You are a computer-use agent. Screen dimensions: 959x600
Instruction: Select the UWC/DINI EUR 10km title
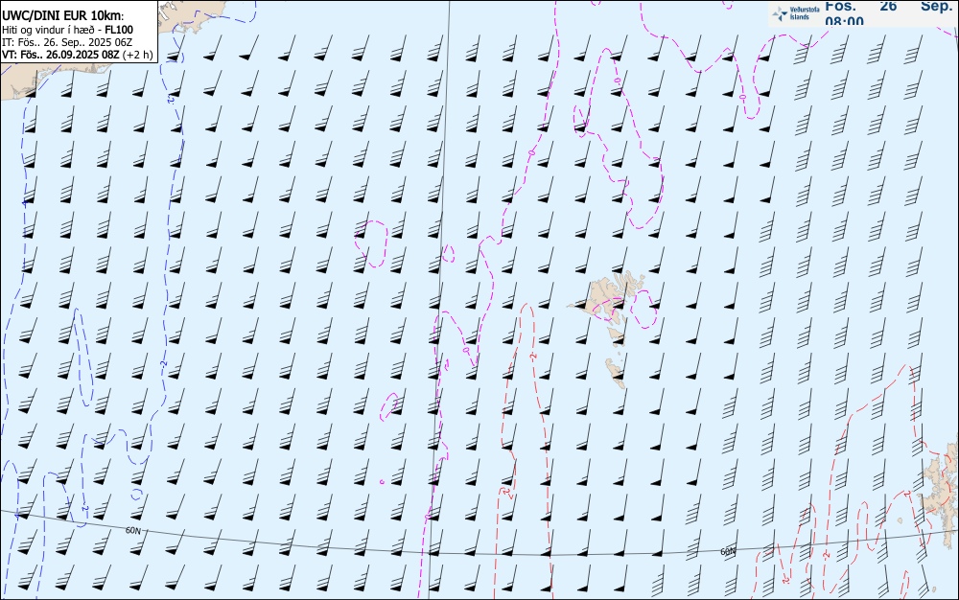point(63,16)
